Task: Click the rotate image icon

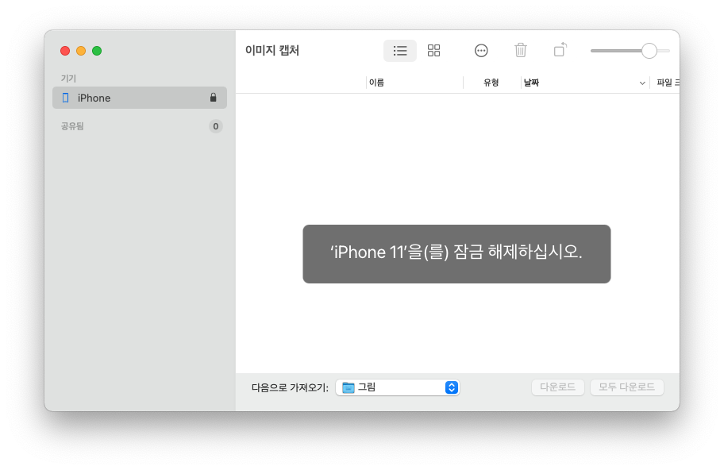Action: pyautogui.click(x=560, y=49)
